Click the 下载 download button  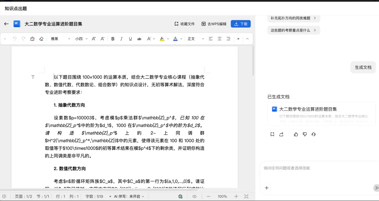[x=241, y=24]
